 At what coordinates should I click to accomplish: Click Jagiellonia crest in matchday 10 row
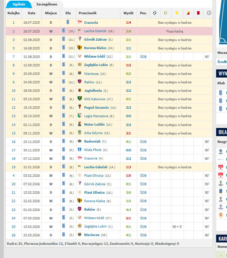click(80, 90)
